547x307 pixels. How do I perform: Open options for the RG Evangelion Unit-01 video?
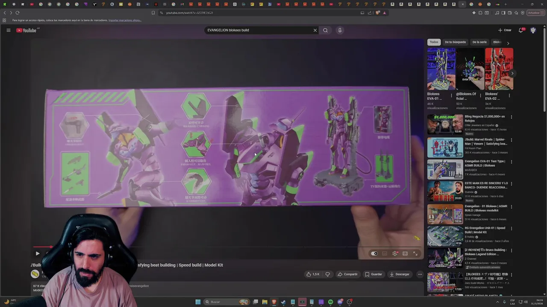click(511, 229)
